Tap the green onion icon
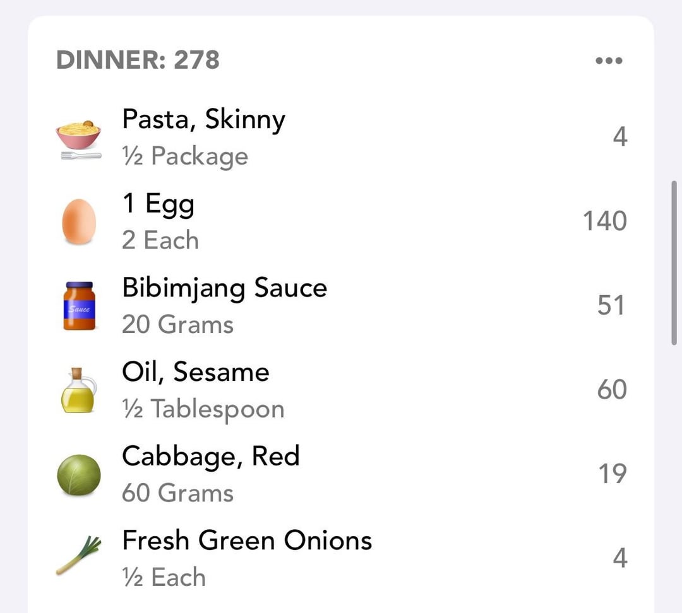Image resolution: width=682 pixels, height=613 pixels. [79, 556]
